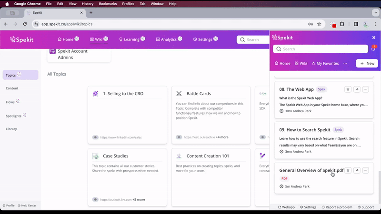Go back in Chrome
This screenshot has height=214, width=381.
(x=6, y=24)
